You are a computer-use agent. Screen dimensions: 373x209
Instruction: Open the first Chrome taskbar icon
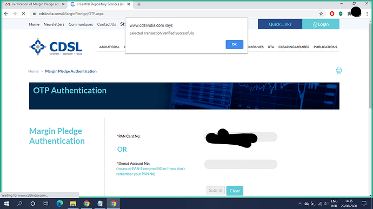86,204
